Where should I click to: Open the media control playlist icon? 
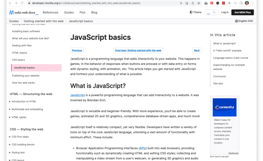click(x=235, y=3)
